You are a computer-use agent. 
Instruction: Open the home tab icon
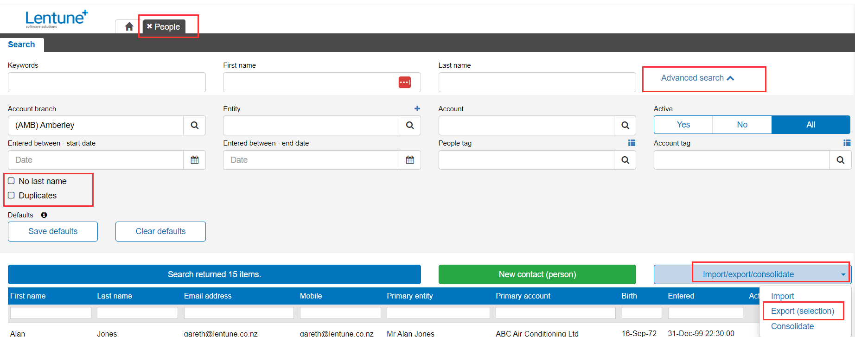click(x=129, y=27)
